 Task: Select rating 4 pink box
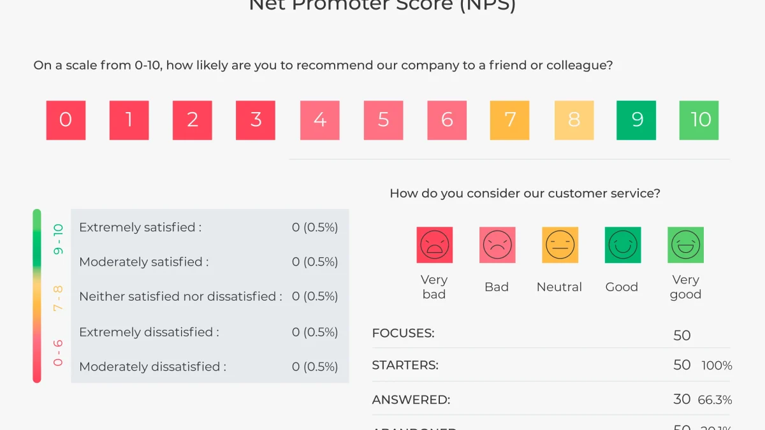[320, 120]
